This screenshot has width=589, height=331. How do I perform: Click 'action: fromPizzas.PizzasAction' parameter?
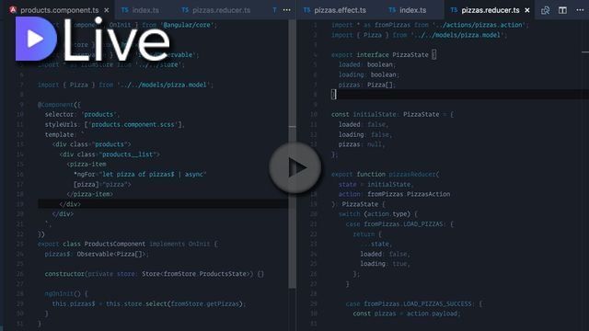[394, 194]
